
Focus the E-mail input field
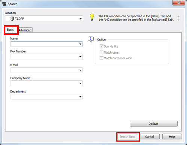point(46,70)
